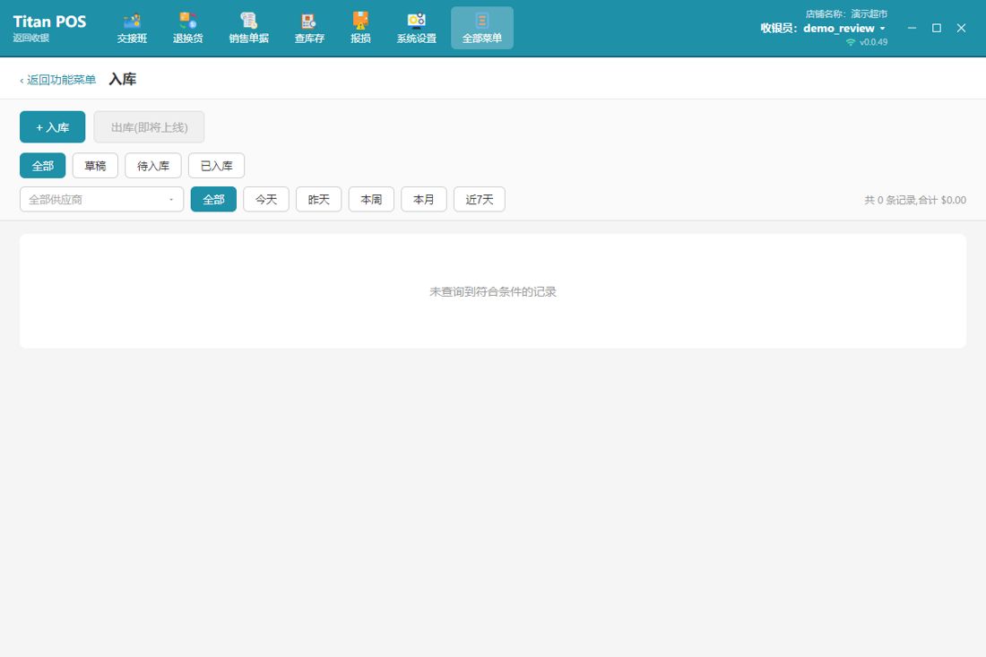Filter records by 近7天 last seven days

480,199
